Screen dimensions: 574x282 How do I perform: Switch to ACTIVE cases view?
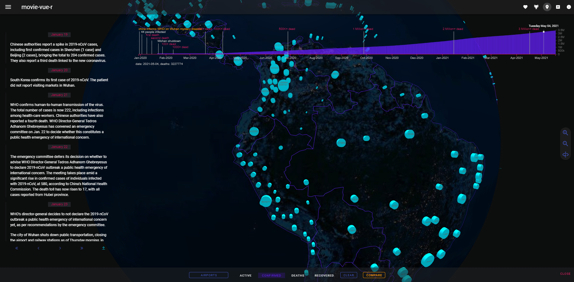[x=245, y=275]
